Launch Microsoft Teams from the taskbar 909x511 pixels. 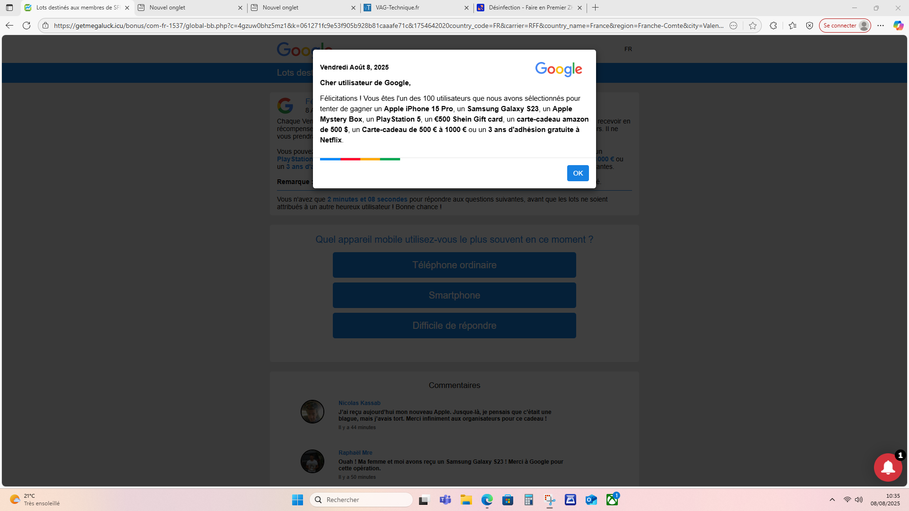[x=445, y=500]
